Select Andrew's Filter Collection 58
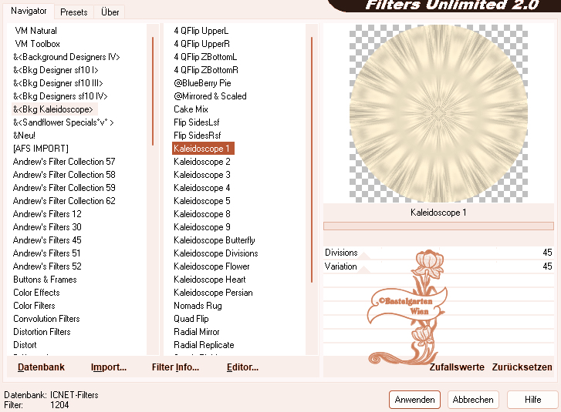561x412 pixels. (x=64, y=175)
